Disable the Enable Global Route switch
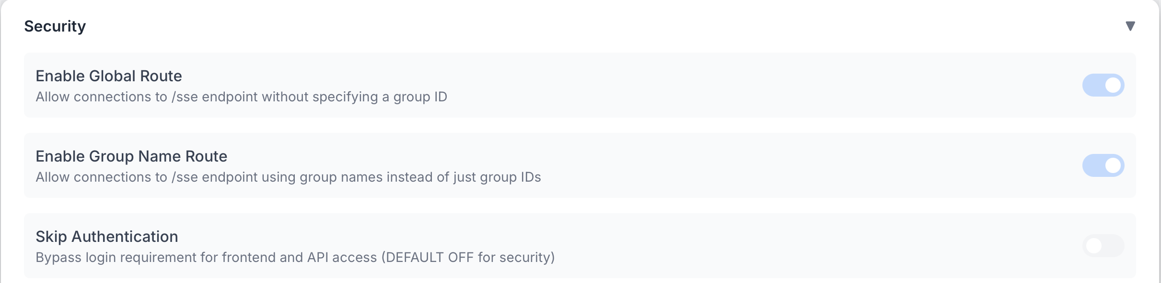Image resolution: width=1161 pixels, height=283 pixels. pos(1103,85)
